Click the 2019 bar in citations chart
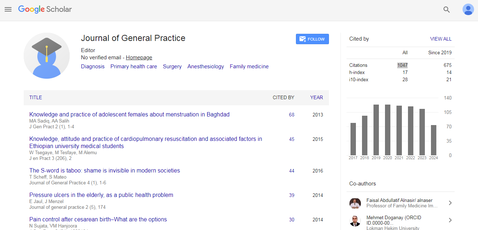Screen dimensions: 478x230 (x=376, y=130)
